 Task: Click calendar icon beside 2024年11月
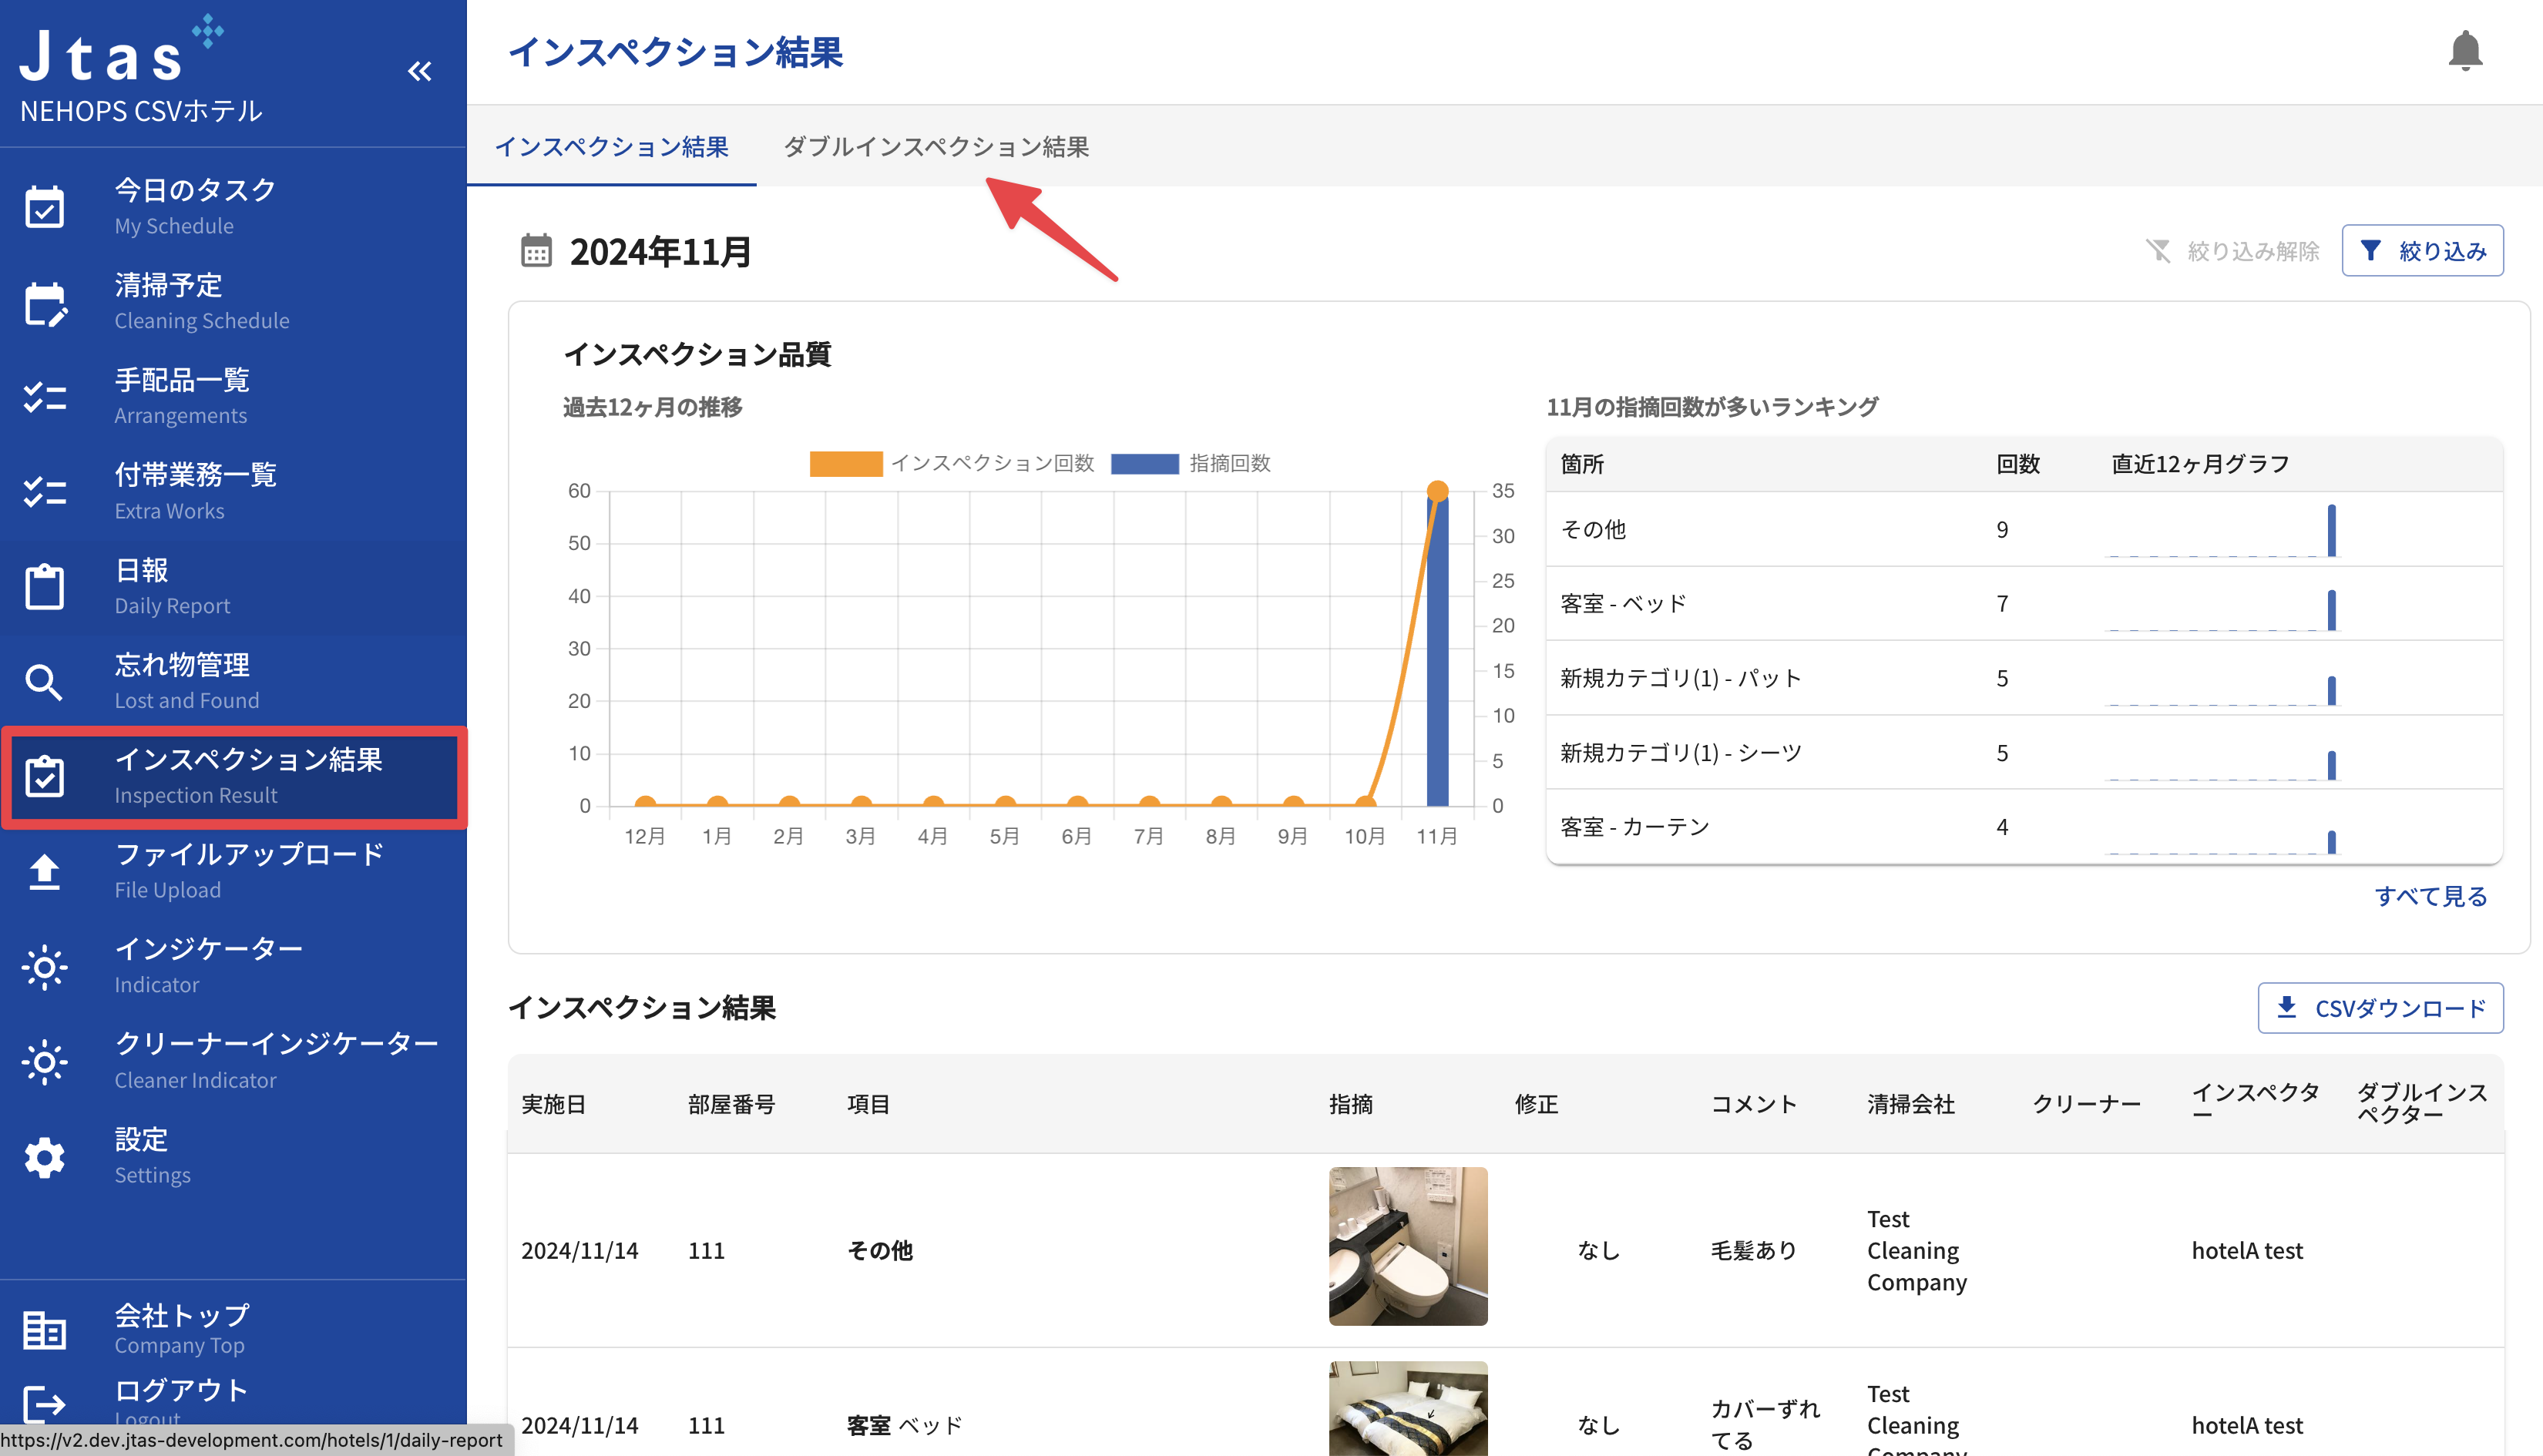point(536,251)
